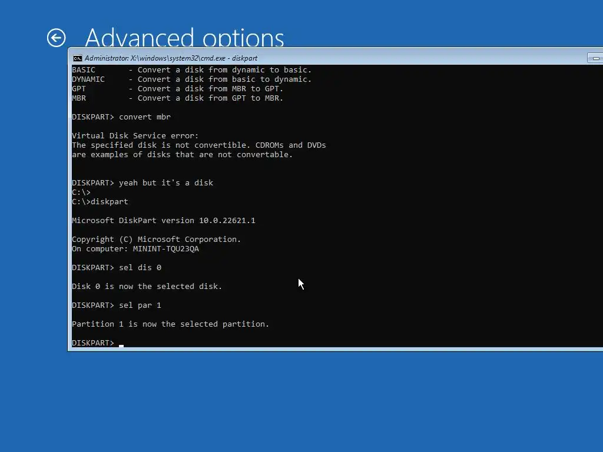Screen dimensions: 603x452
Task: Click the 'DYNAMIC - Convert a disk from basic to dynamic' line
Action: tap(191, 79)
